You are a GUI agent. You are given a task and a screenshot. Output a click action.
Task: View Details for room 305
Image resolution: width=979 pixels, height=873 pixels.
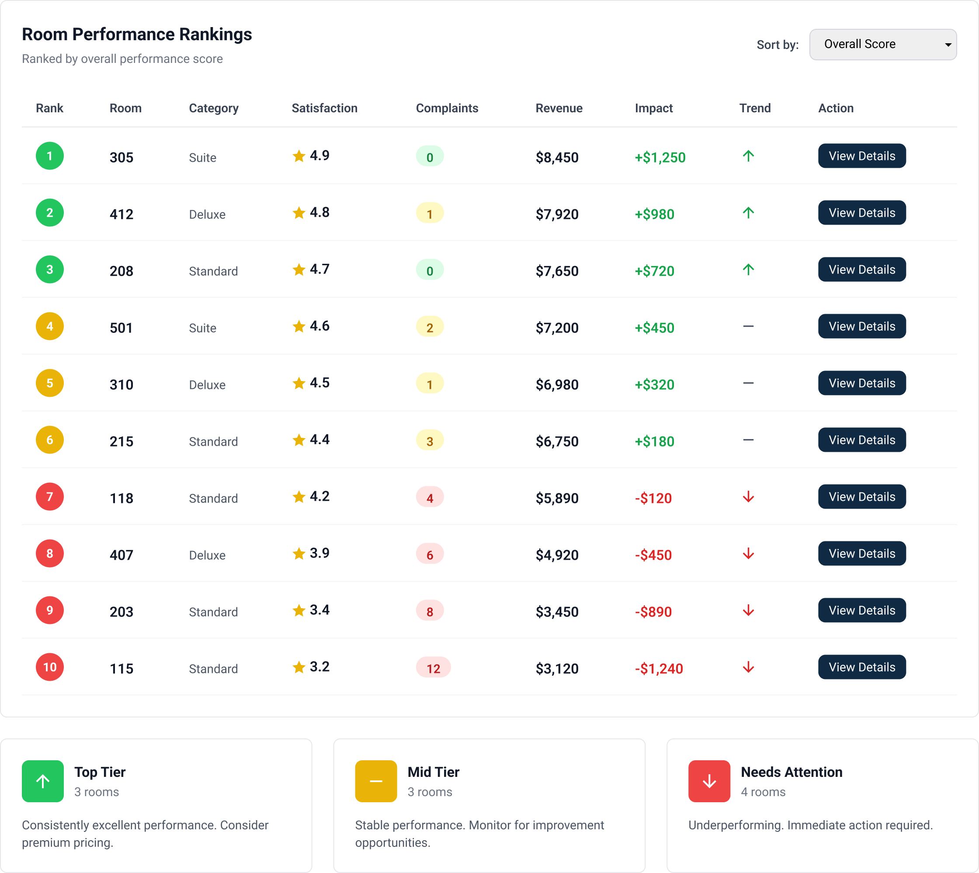[x=861, y=156]
